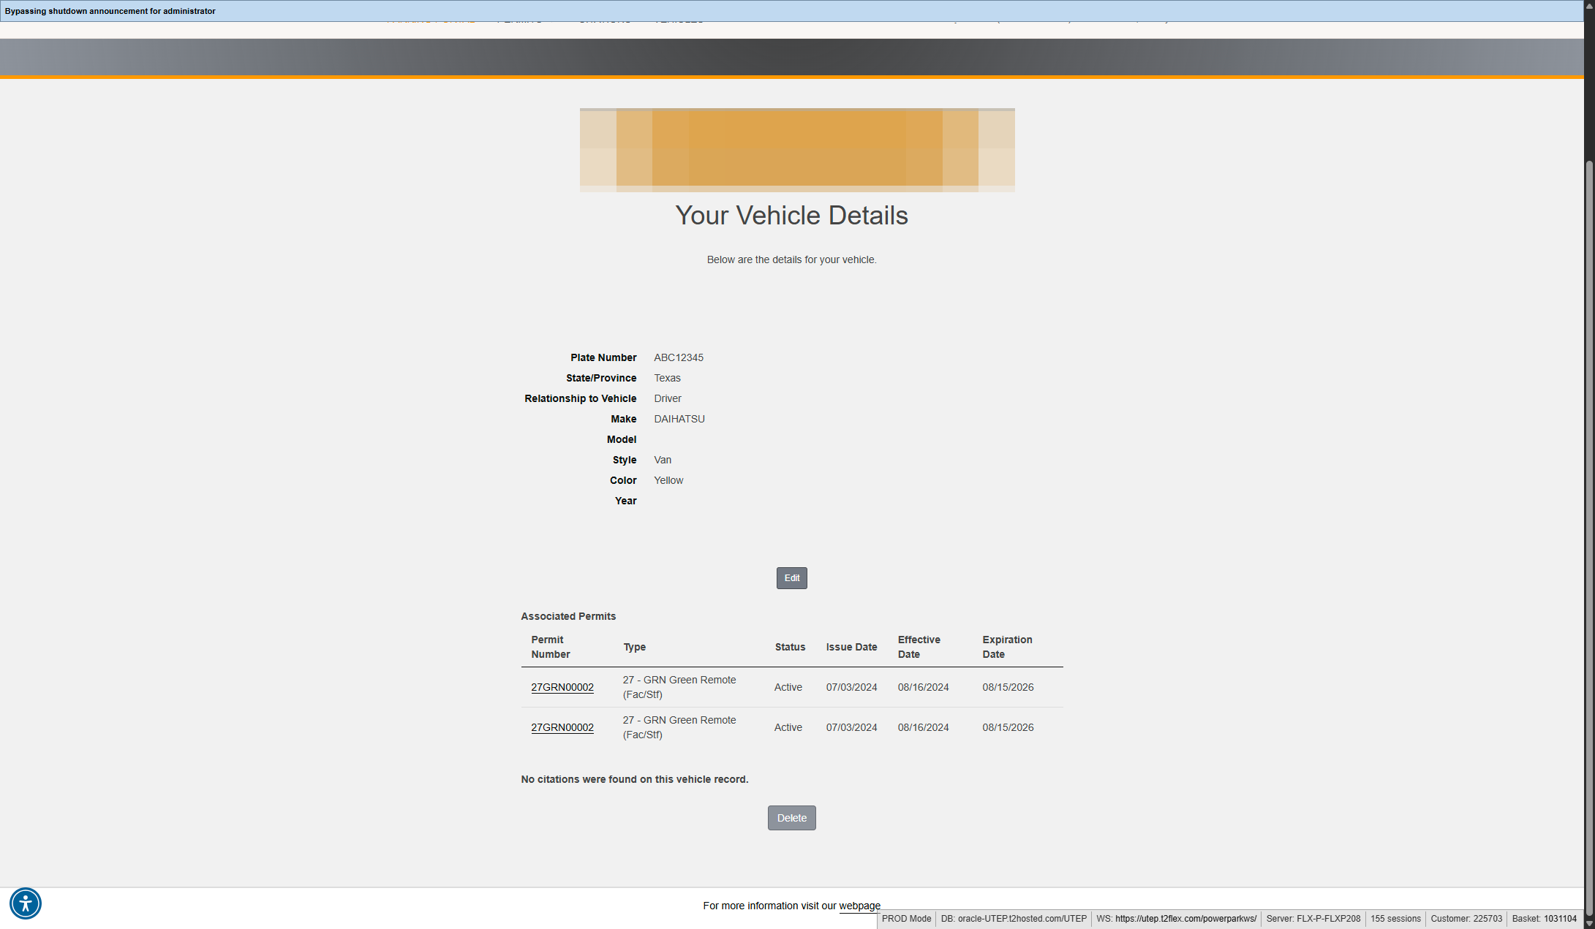Click the first row's 08/15/2026 expiration date
1595x929 pixels.
pyautogui.click(x=1008, y=687)
